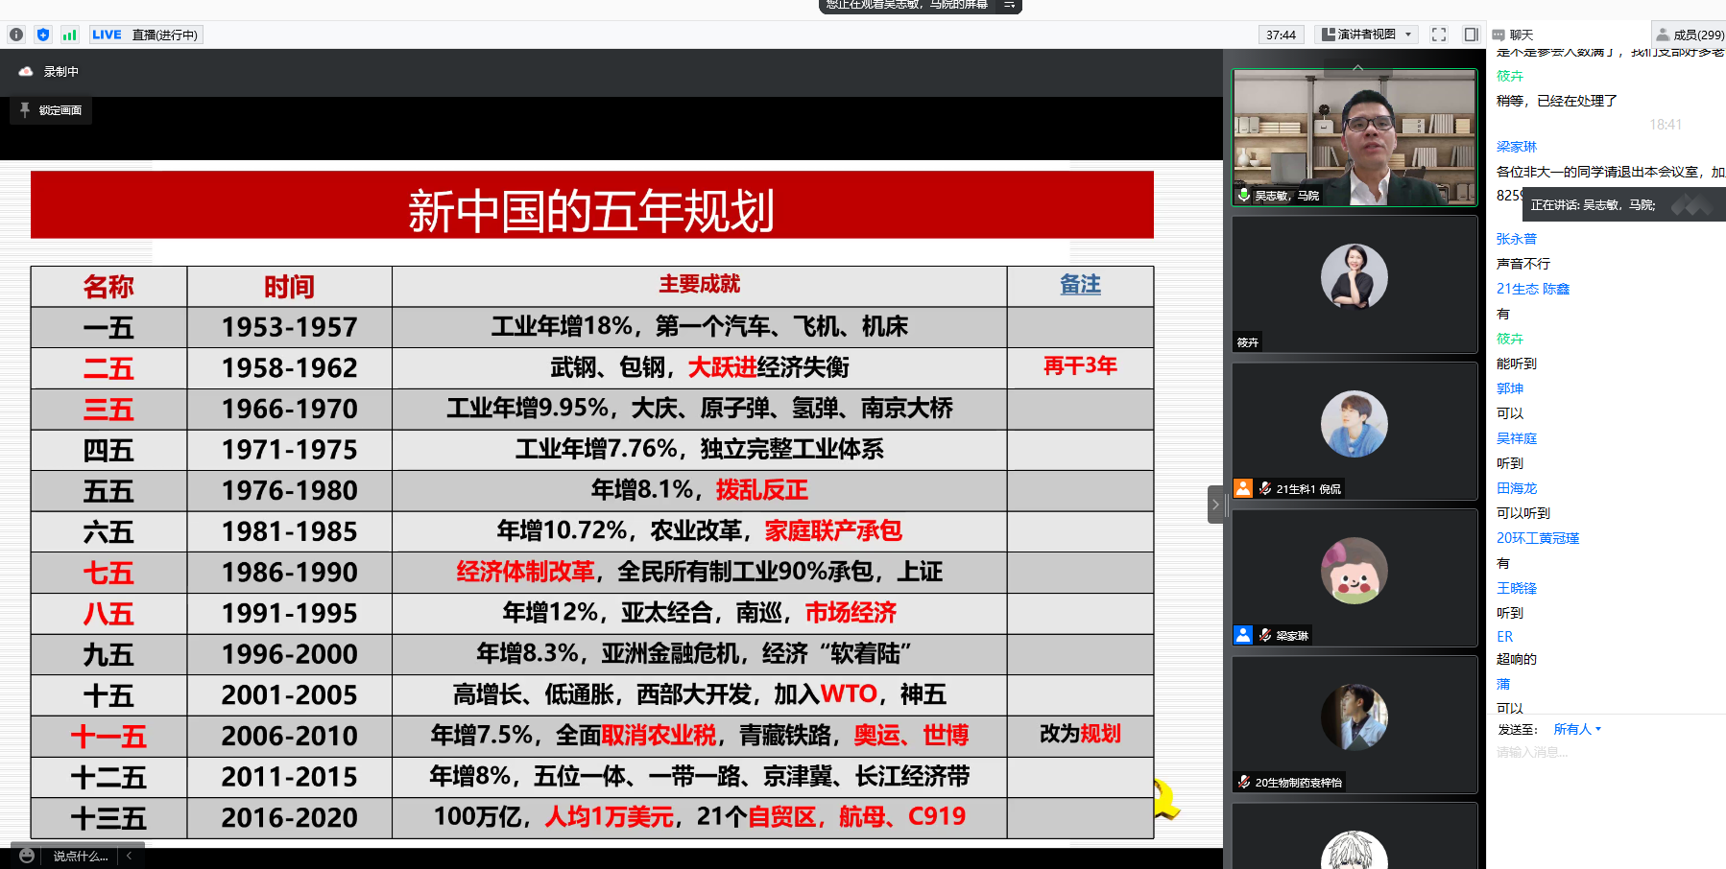Viewport: 1726px width, 869px height.
Task: Click the screen-share banner menu icon at top
Action: [1010, 5]
